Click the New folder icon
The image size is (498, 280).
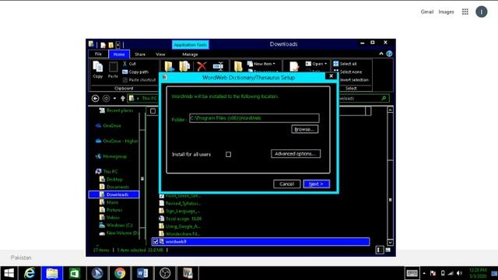[238, 66]
